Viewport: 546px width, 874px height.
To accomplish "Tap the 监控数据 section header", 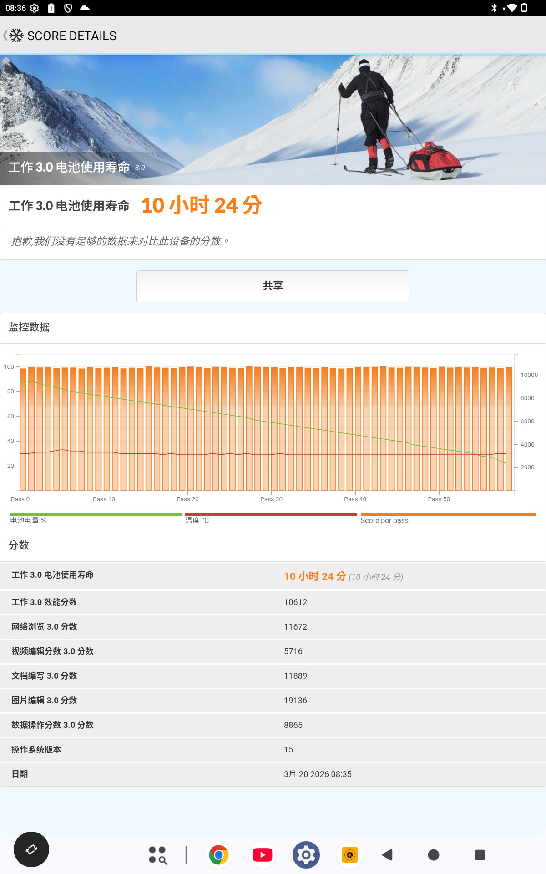I will [29, 327].
